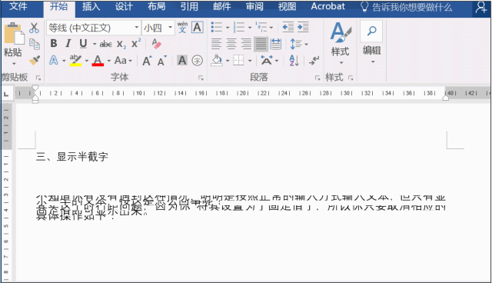Click the right indent ruler marker
The height and width of the screenshot is (283, 492).
(446, 98)
